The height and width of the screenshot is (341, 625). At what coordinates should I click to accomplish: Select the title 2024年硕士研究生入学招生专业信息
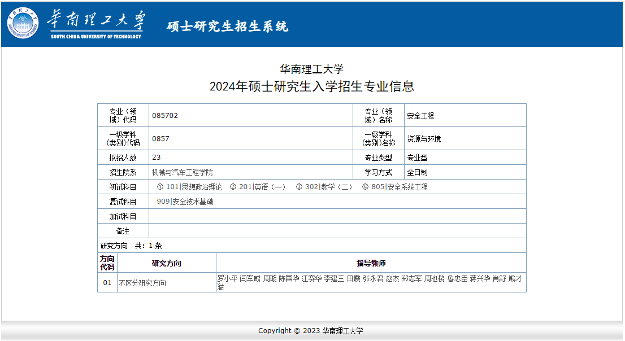312,86
